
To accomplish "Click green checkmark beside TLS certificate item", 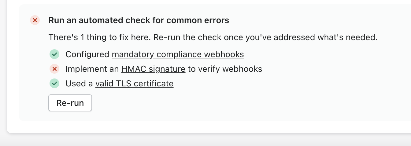I will point(54,83).
